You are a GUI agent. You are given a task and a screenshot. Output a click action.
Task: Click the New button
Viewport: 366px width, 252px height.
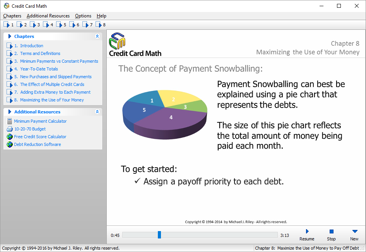pos(354,235)
